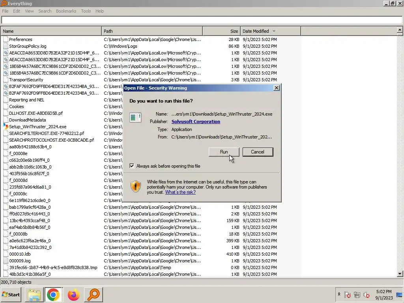Open the Edit menu
Screen dimensions: 404x303
[x=17, y=11]
